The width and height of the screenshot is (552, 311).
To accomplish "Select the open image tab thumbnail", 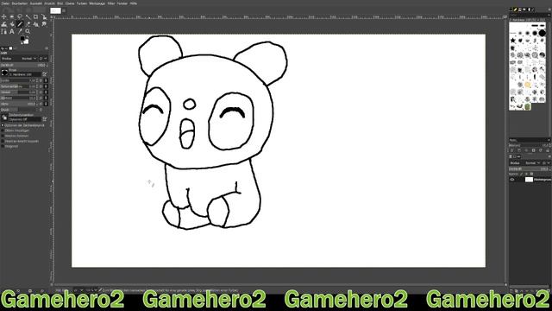I will (55, 10).
